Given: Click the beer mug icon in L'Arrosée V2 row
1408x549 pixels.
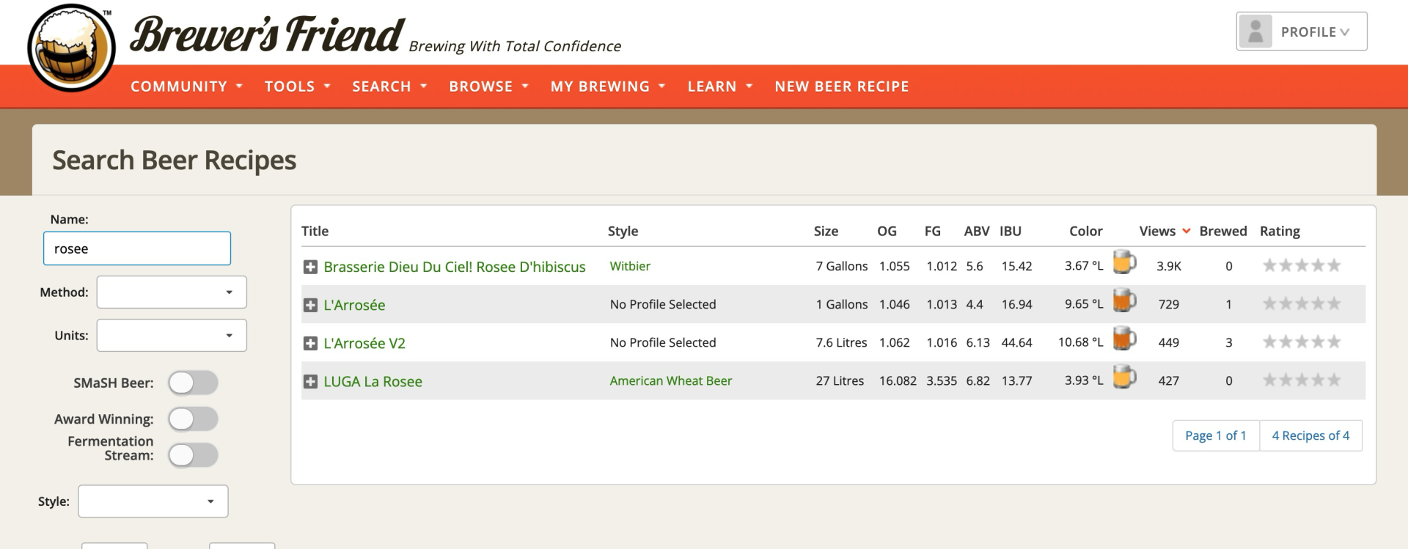Looking at the screenshot, I should pos(1124,339).
